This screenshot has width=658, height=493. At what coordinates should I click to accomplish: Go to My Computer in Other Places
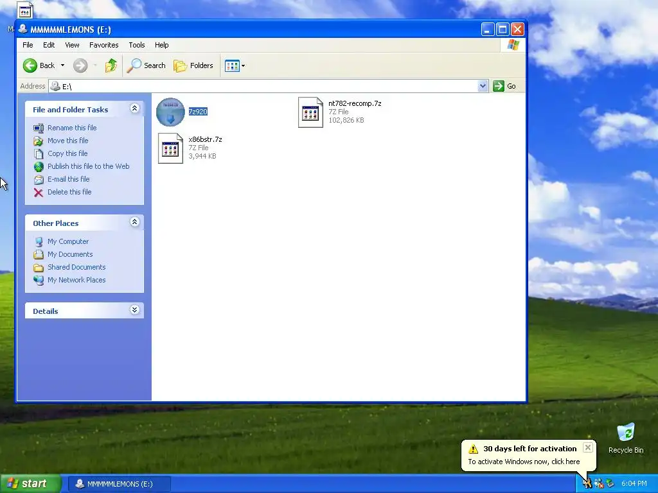coord(68,241)
